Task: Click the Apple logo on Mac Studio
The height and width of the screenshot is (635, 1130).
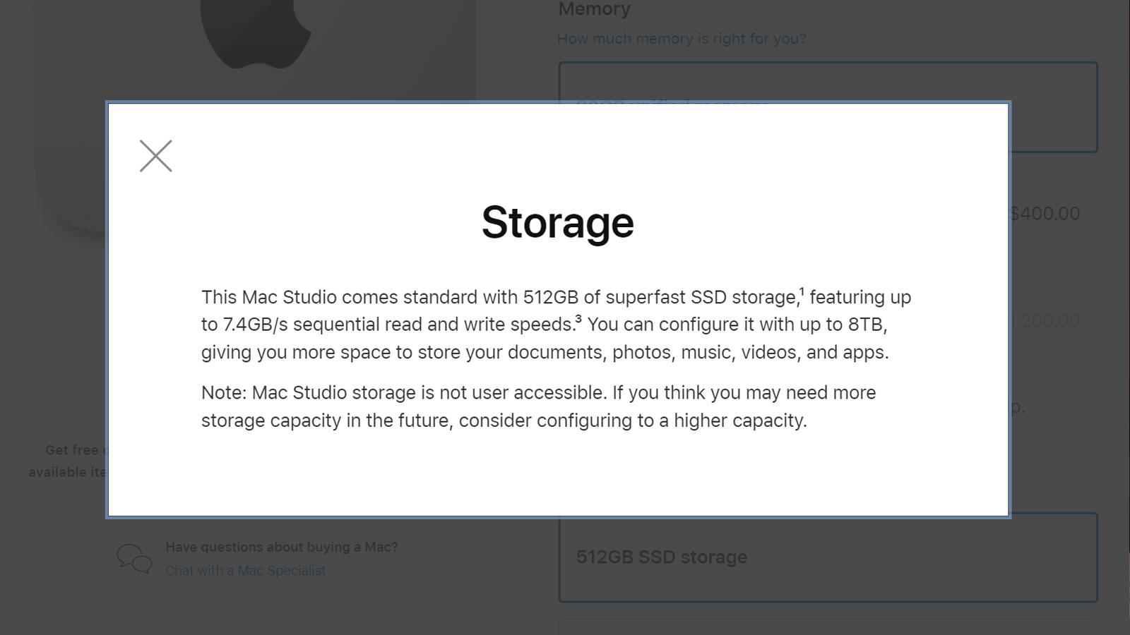Action: tap(256, 33)
